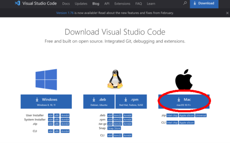Click the Snap Store link
Viewport: 230px width, 143px height.
click(114, 128)
